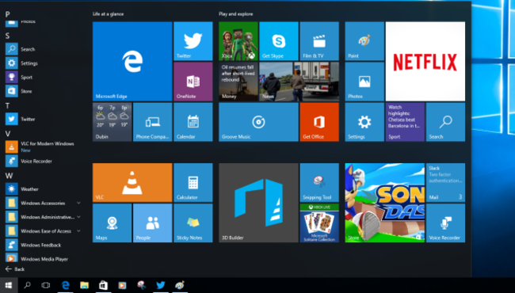Open the Phone Companion tile

coord(153,122)
